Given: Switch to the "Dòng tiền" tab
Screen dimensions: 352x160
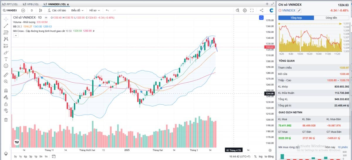Looking at the screenshot, I should 331,18.
